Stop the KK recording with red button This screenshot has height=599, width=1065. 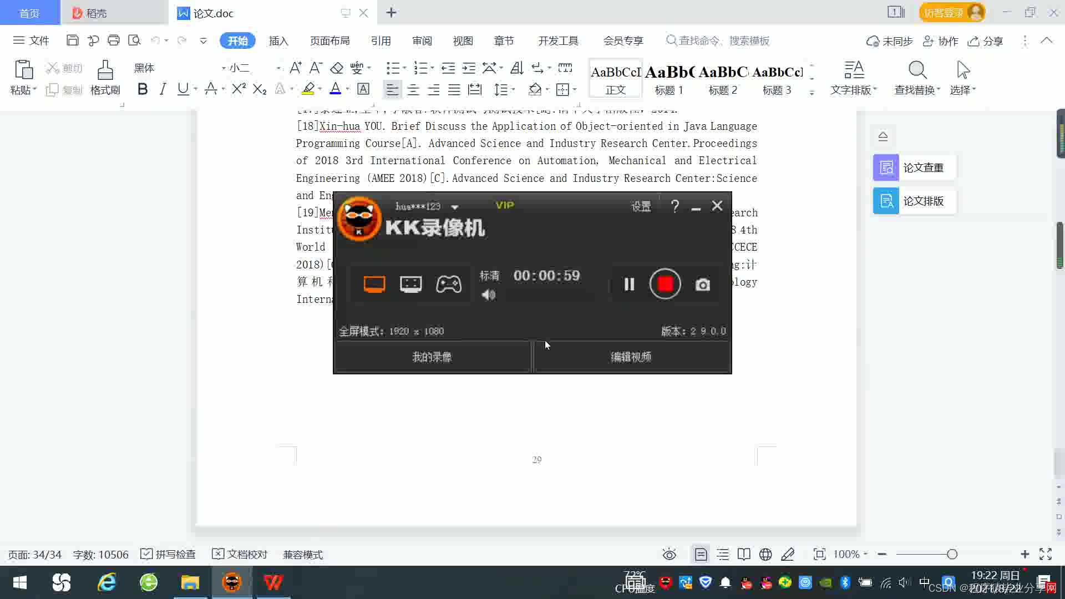pos(665,284)
